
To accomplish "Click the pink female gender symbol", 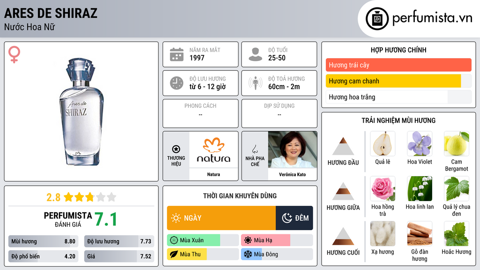I will click(14, 54).
